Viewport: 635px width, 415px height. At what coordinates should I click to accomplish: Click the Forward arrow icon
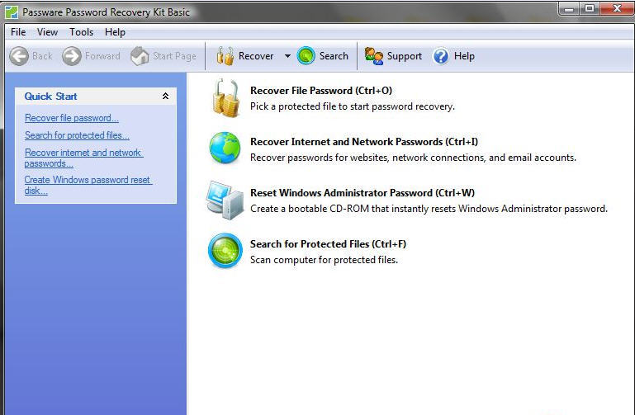[72, 56]
